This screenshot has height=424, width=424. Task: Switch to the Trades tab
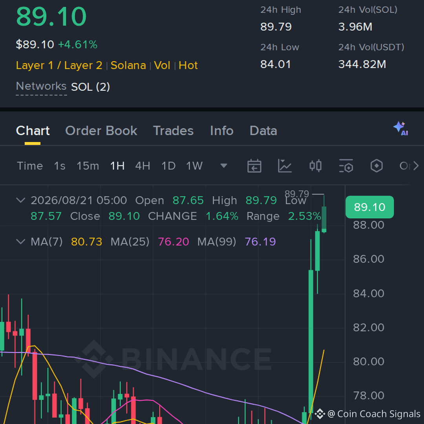click(x=174, y=131)
